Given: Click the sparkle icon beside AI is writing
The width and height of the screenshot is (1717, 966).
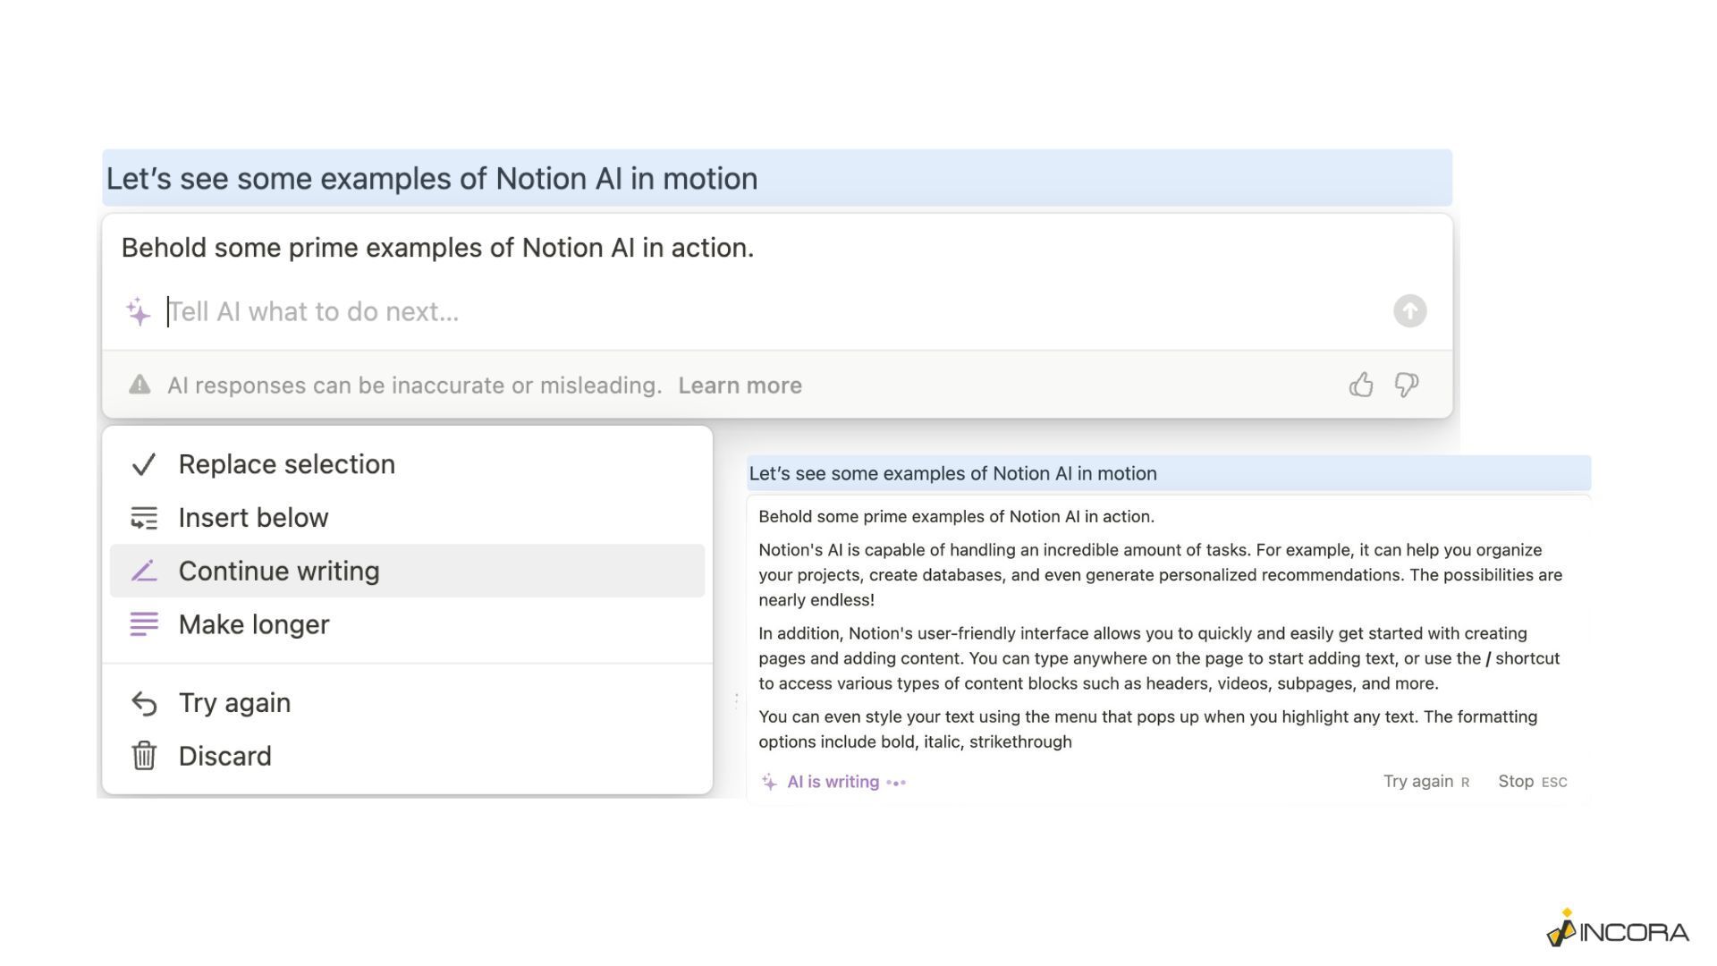Looking at the screenshot, I should 769,782.
